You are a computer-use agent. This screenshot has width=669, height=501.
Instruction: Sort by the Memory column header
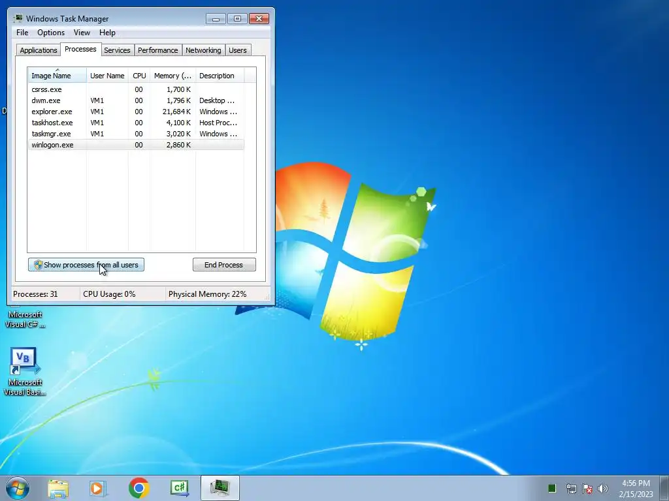(x=172, y=75)
